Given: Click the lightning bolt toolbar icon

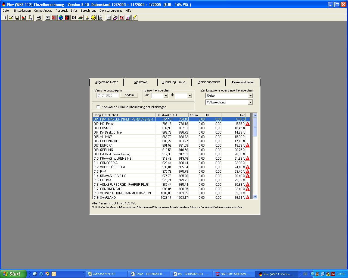Looking at the screenshot, I should tap(135, 18).
